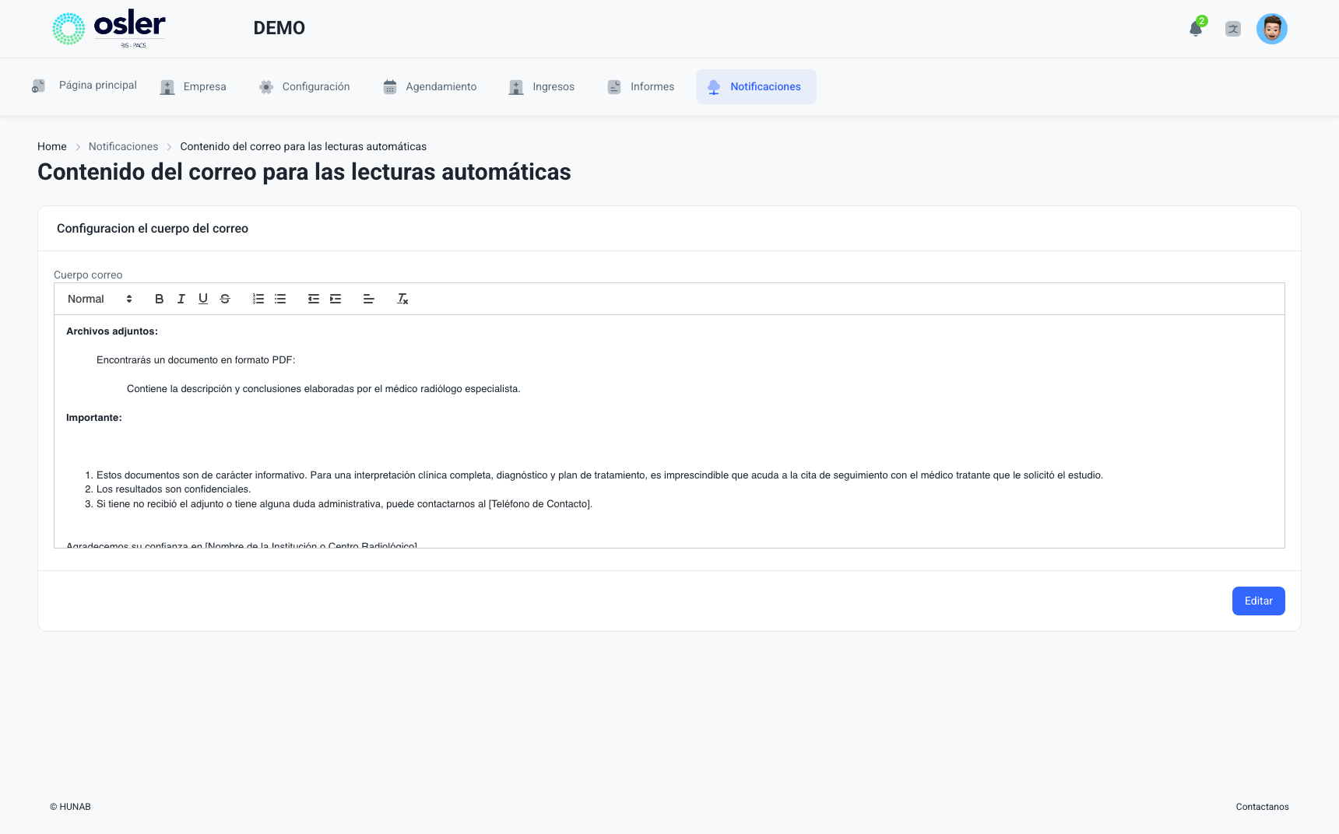Open the Informes menu
The image size is (1339, 834).
641,86
